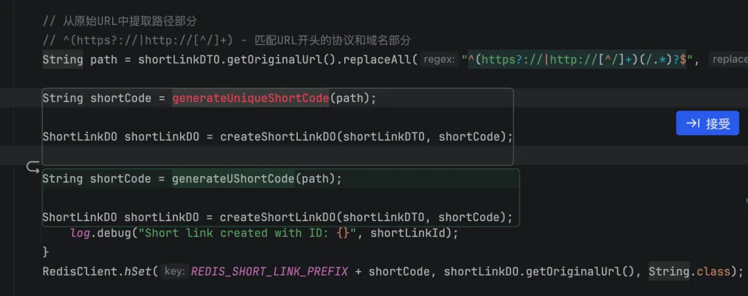Click the tab arrow icon in the accept button
Viewport: 748px width, 296px height.
693,123
